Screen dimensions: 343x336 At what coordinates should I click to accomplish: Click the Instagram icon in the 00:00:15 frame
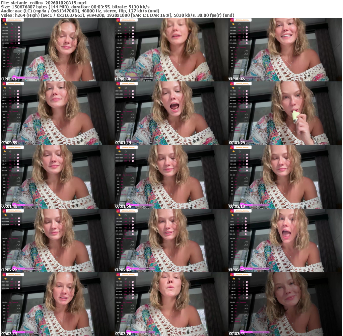point(4,20)
